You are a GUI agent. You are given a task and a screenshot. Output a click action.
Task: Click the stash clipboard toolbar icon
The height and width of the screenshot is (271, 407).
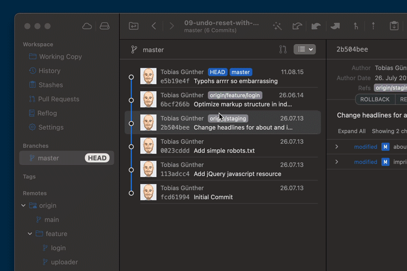394,26
